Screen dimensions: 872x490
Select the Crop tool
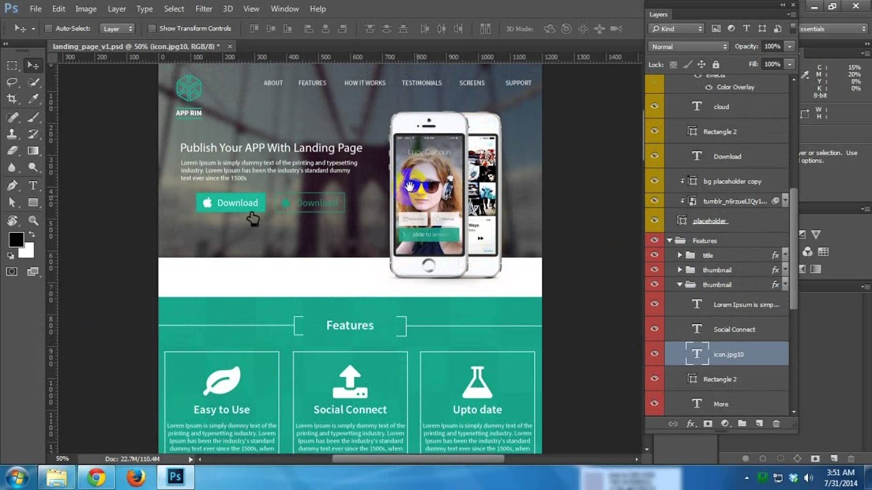click(11, 99)
